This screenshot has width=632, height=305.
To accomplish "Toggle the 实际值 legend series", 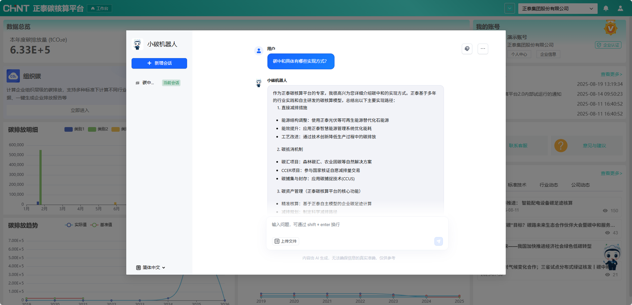I will [76, 225].
